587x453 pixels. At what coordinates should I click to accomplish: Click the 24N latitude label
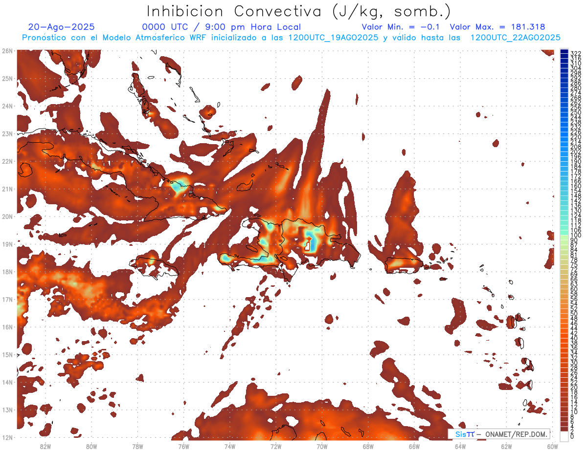[x=7, y=106]
